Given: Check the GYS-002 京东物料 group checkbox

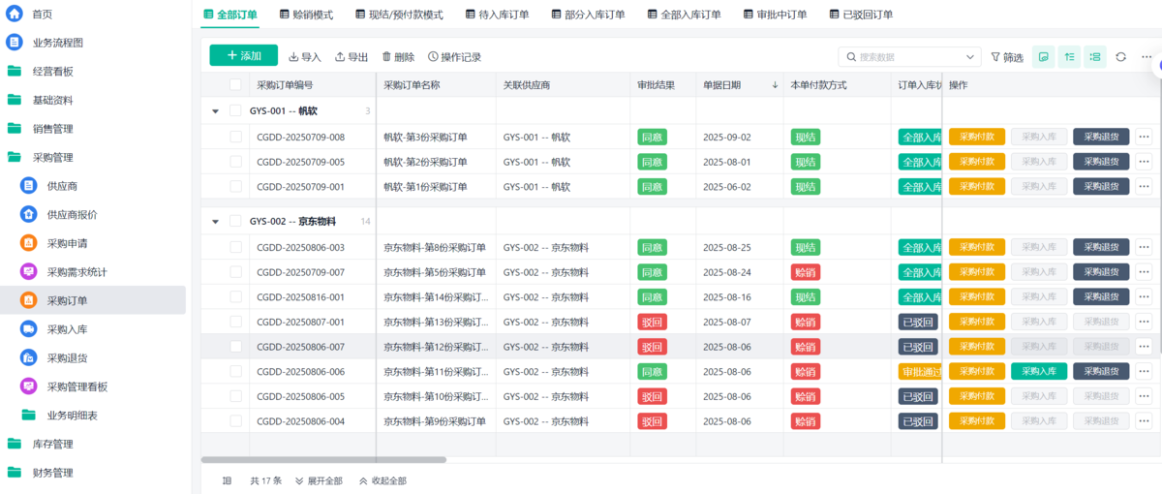Looking at the screenshot, I should coord(235,221).
